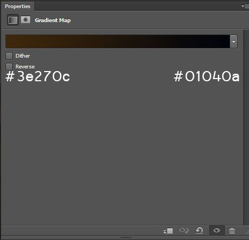
Task: Select the layer mask icon
Action: click(x=25, y=19)
